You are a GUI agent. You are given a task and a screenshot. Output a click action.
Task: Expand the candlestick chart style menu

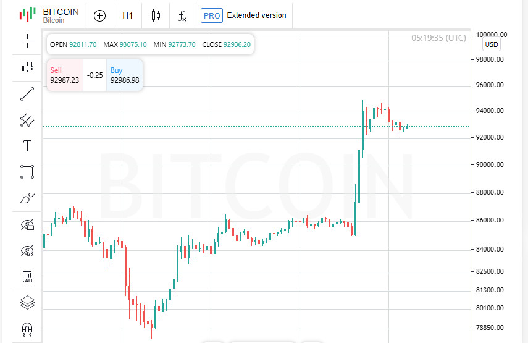[x=156, y=15]
